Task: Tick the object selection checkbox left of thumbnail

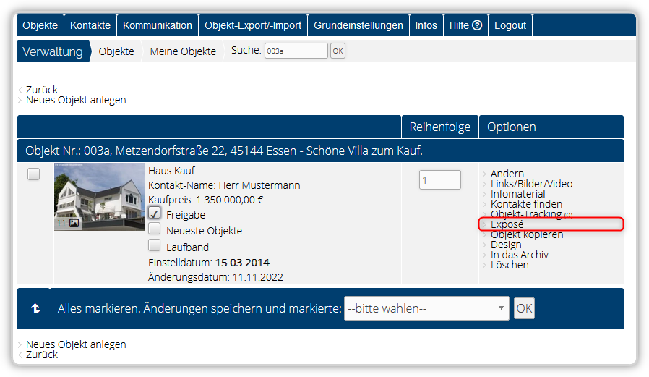Action: (x=33, y=174)
